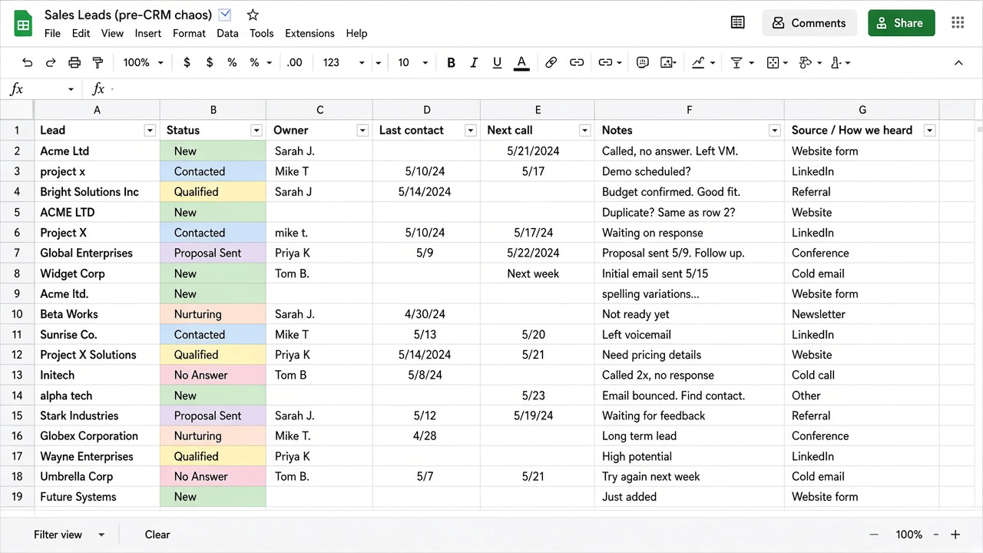Image resolution: width=983 pixels, height=553 pixels.
Task: Open the Insert menu
Action: [148, 33]
